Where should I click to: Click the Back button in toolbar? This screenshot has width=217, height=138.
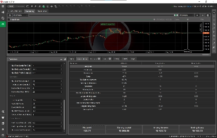11,6
